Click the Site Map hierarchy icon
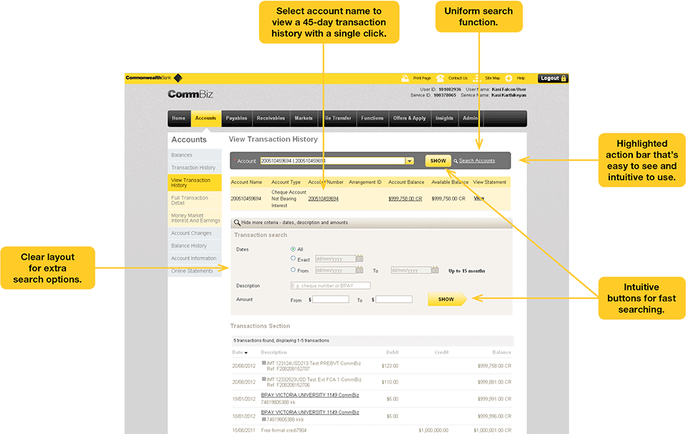686x434 pixels. click(x=476, y=78)
